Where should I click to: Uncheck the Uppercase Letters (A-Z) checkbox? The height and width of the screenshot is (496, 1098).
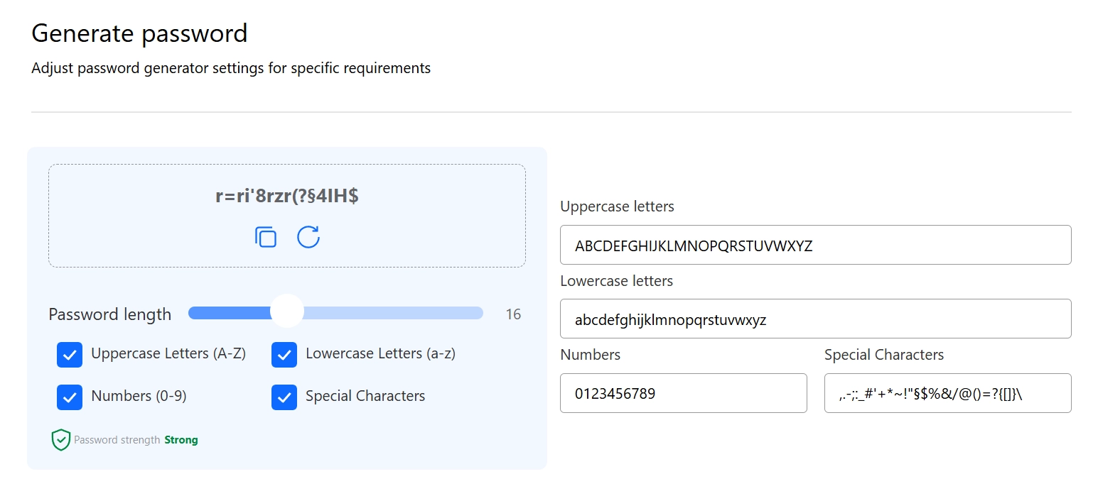point(70,355)
